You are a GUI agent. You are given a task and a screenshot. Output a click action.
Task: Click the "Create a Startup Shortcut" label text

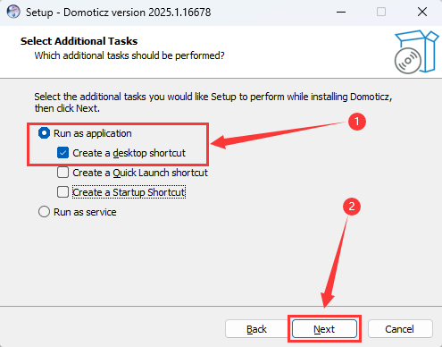coord(129,192)
